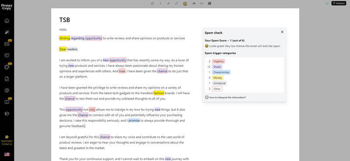Screen dimensions: 350x161
Task: Click the yellow help question icon
Action: pos(7,137)
